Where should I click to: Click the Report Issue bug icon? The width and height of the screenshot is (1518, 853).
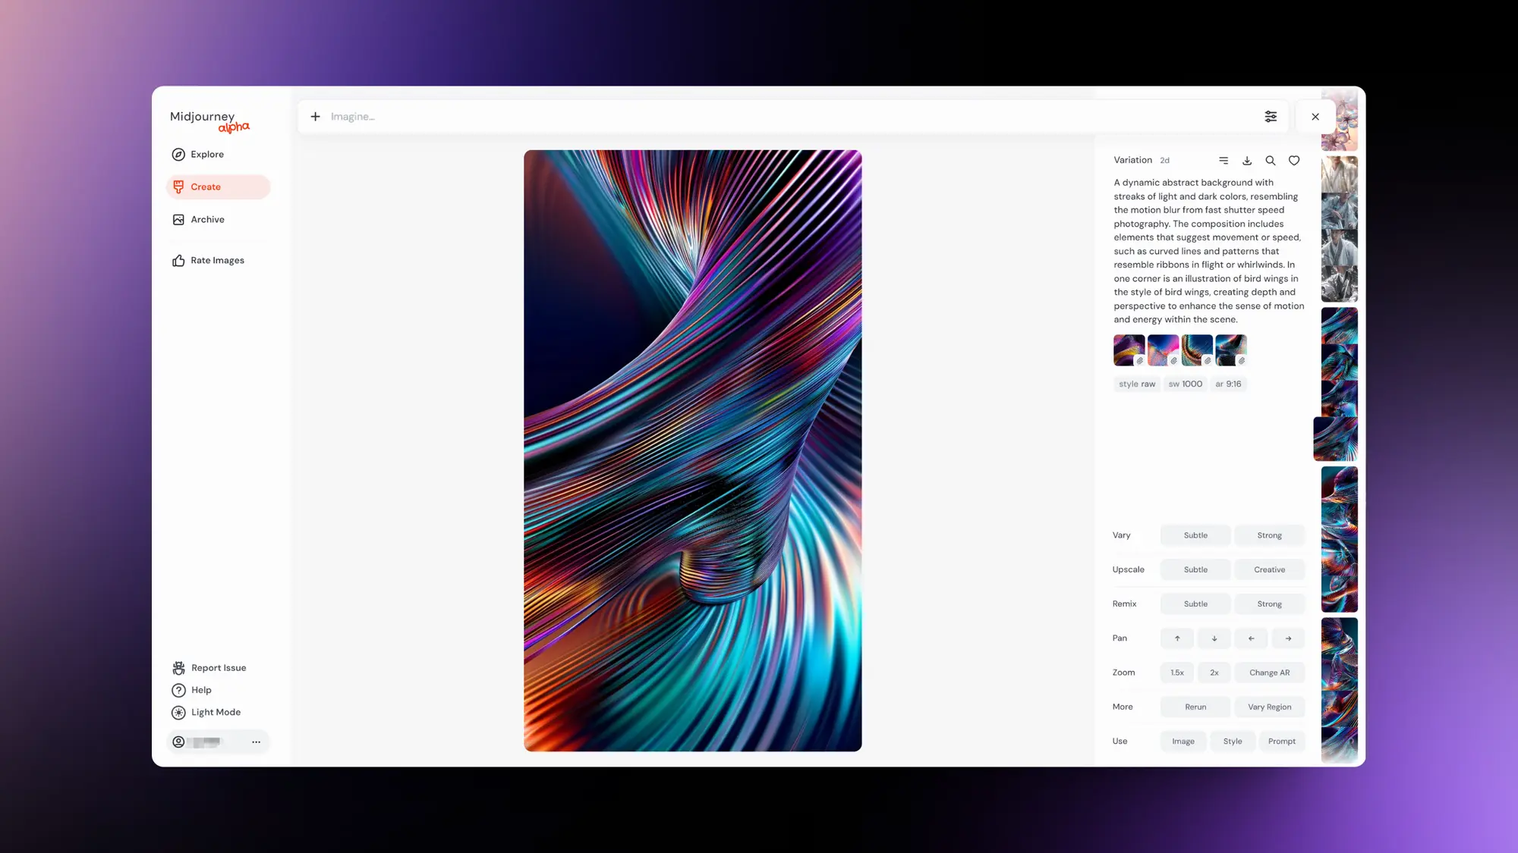(178, 668)
